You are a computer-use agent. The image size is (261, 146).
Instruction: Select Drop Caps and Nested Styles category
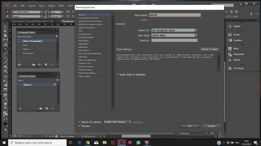(95, 54)
